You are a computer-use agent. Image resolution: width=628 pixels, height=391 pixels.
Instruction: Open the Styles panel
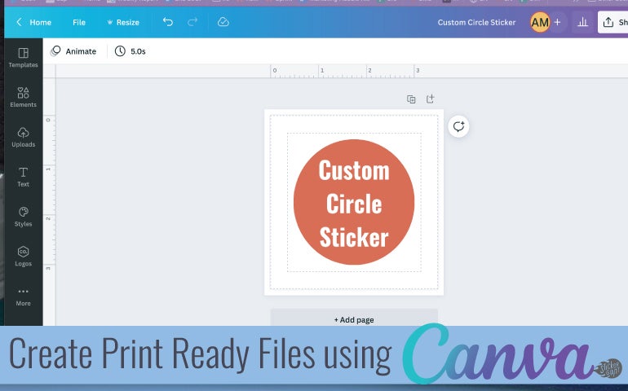[23, 217]
